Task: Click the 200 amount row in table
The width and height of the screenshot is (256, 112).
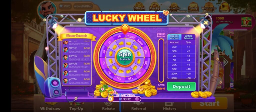Action: [x=181, y=47]
